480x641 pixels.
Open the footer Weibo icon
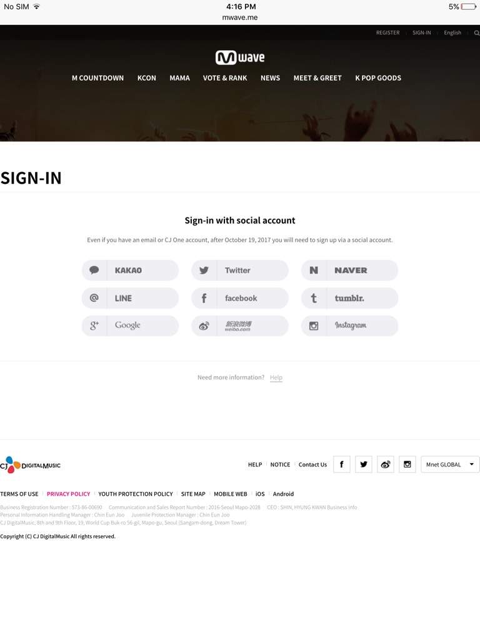point(385,464)
